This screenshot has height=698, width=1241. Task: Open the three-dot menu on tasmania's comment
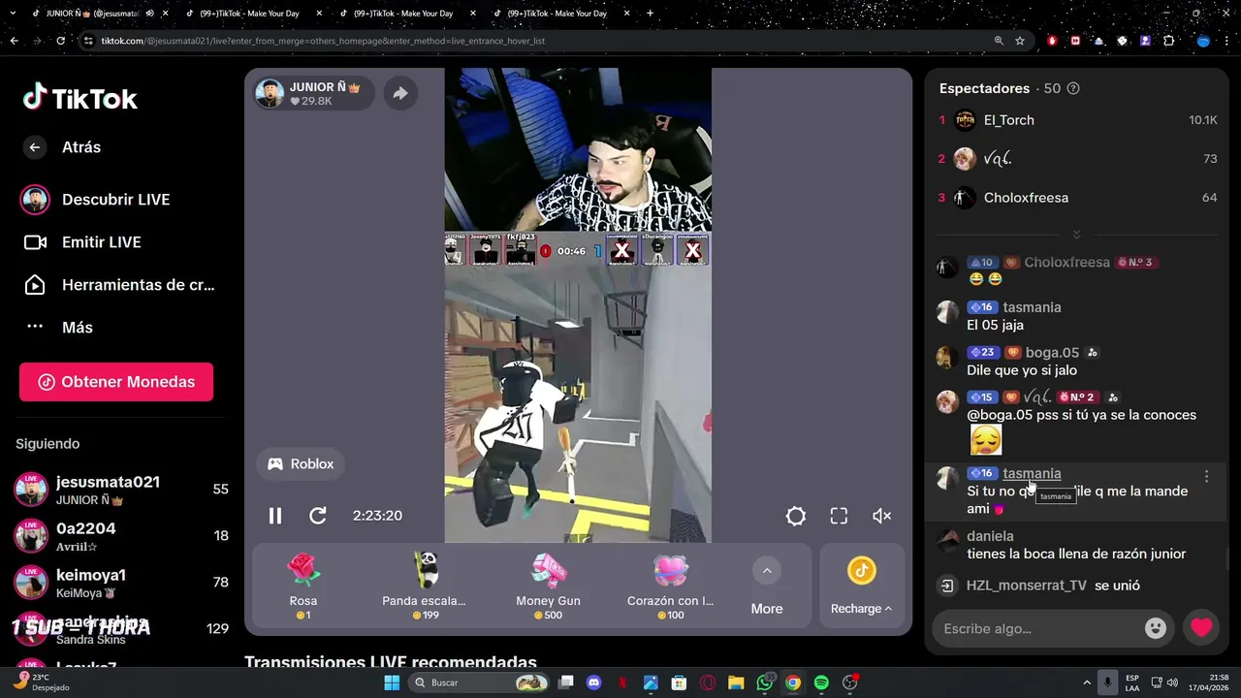(x=1206, y=476)
